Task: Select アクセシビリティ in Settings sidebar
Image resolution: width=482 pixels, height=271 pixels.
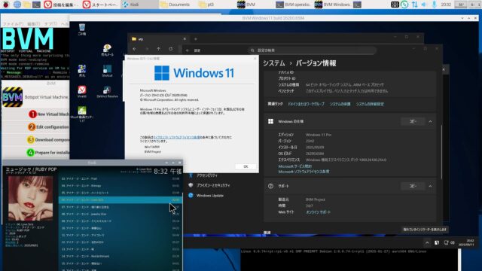Action: click(x=207, y=175)
